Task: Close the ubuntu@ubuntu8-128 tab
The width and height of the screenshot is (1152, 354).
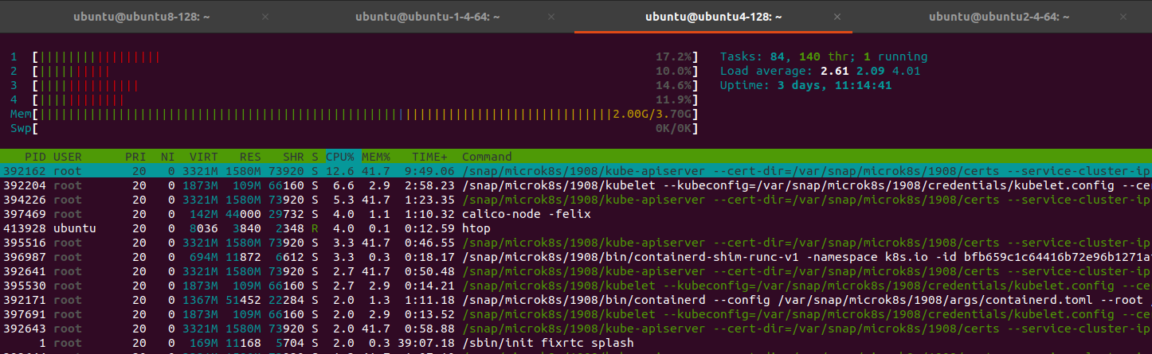Action: pyautogui.click(x=265, y=16)
